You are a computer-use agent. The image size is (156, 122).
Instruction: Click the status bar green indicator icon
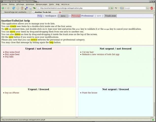tap(153, 120)
